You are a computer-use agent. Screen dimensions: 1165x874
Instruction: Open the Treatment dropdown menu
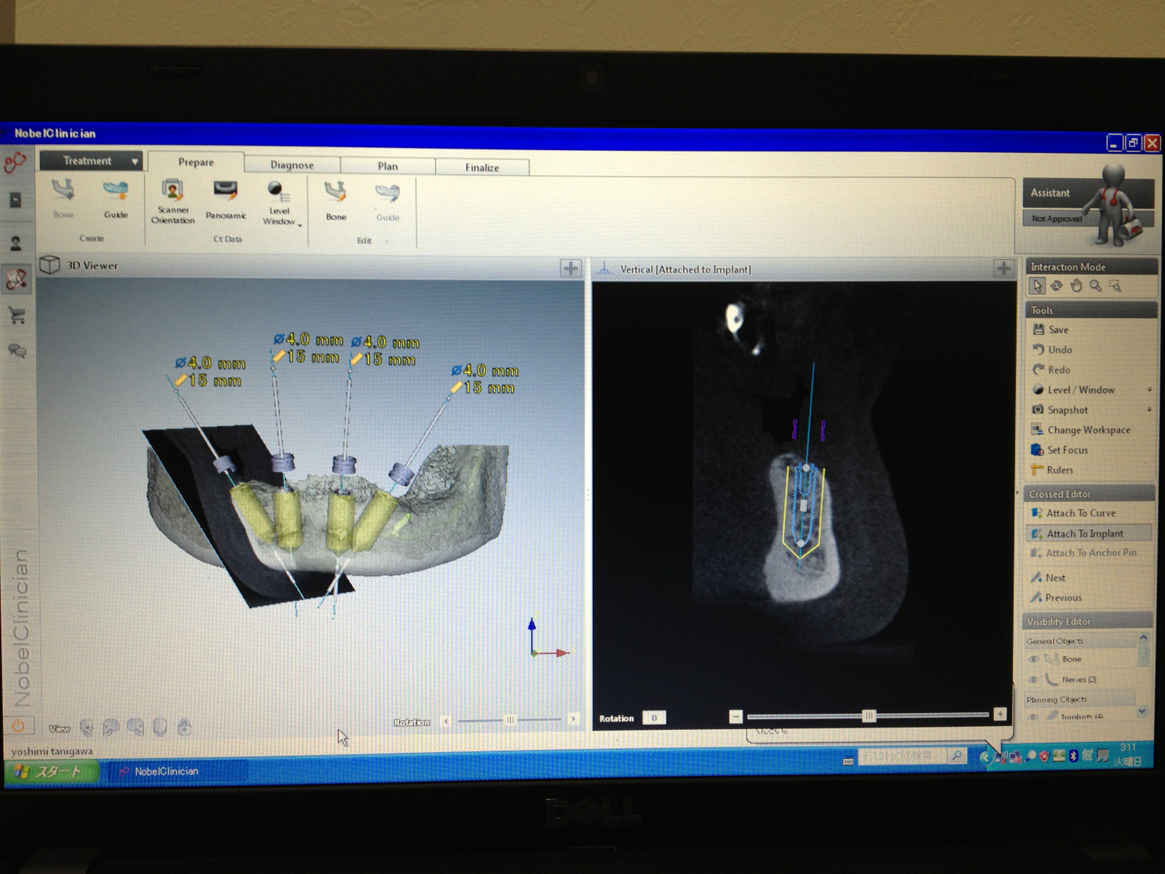tap(90, 160)
